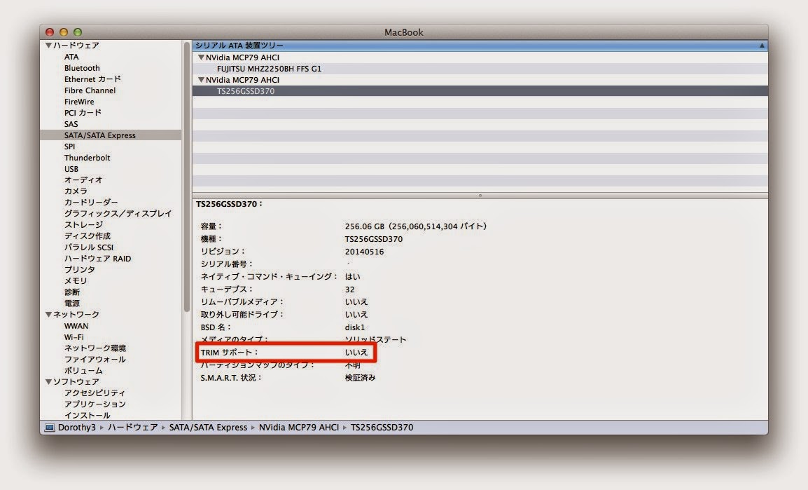Screen dimensions: 808x490
Task: Select ファイアウォール entry
Action: click(x=95, y=360)
